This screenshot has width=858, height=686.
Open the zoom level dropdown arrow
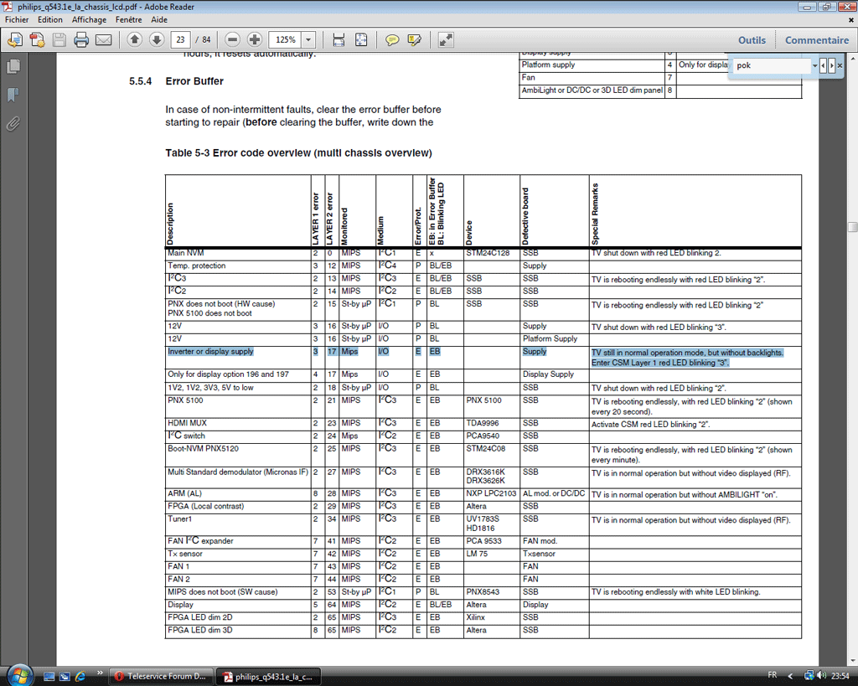coord(308,39)
